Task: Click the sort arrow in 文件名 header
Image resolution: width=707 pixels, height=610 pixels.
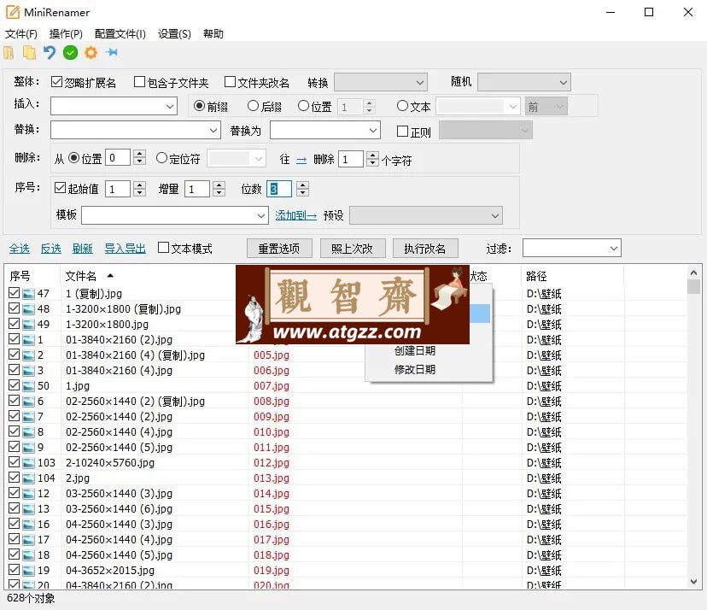Action: tap(110, 276)
